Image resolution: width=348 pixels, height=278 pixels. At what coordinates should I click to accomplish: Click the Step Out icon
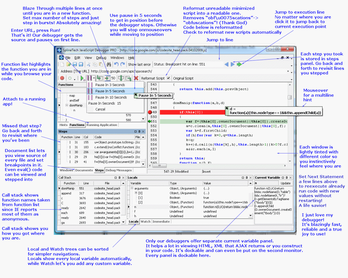pos(128,78)
